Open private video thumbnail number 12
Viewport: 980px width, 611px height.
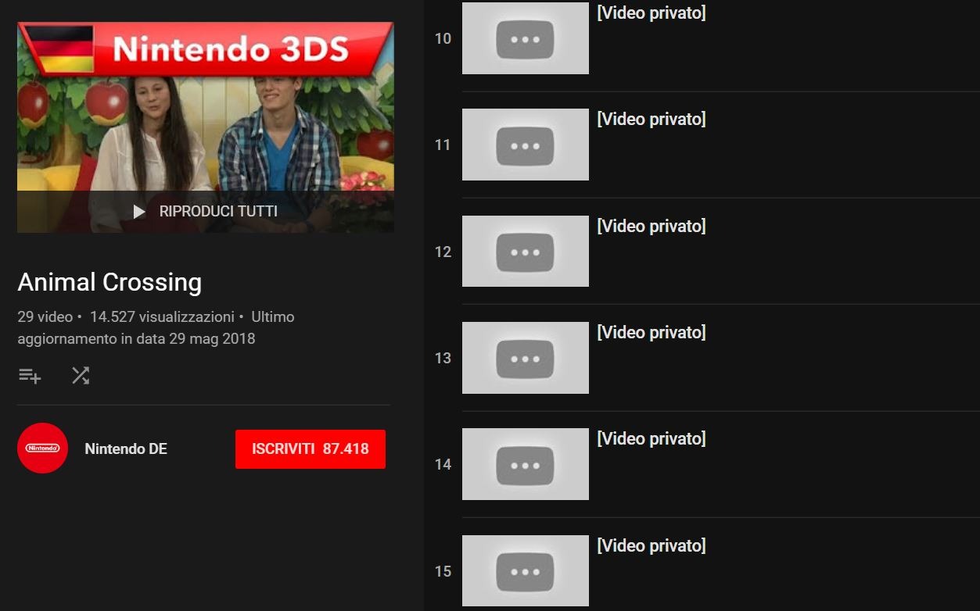point(526,251)
